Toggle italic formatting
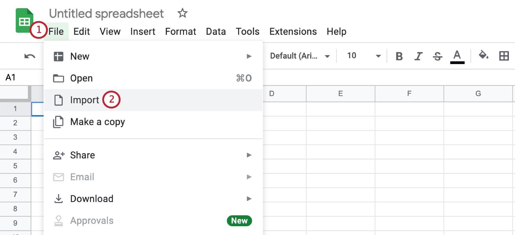515x235 pixels. point(418,56)
